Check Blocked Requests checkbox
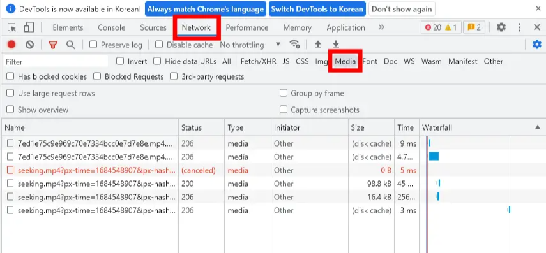The height and width of the screenshot is (253, 546). click(97, 76)
